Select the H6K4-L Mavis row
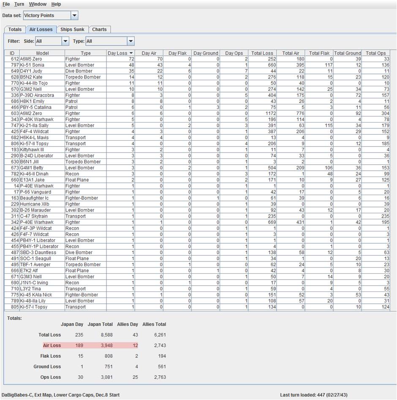Screen dimensions: 397x400 click(x=197, y=138)
